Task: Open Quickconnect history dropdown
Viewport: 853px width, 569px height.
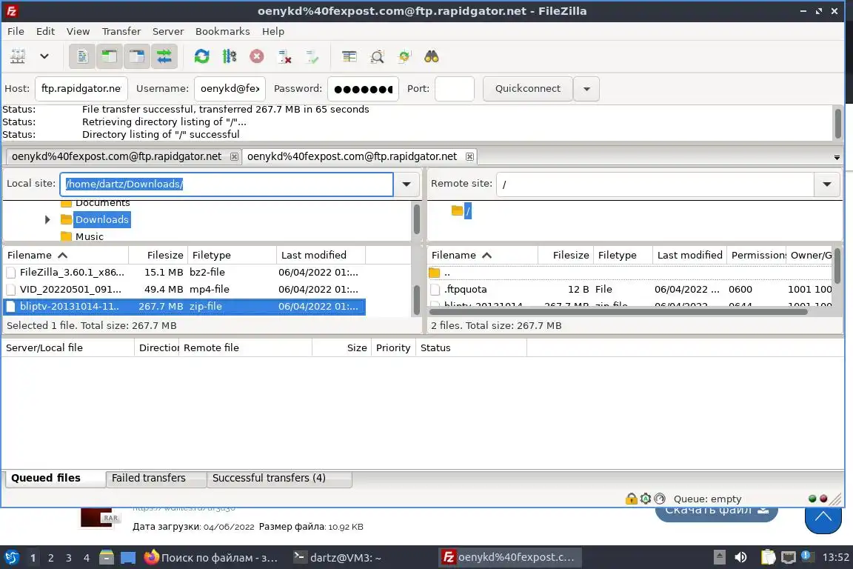Action: coord(586,89)
